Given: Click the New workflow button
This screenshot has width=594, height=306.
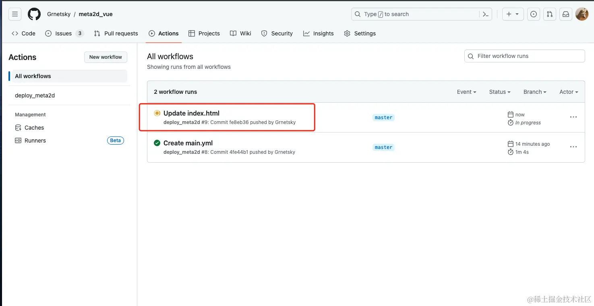Looking at the screenshot, I should pos(106,57).
